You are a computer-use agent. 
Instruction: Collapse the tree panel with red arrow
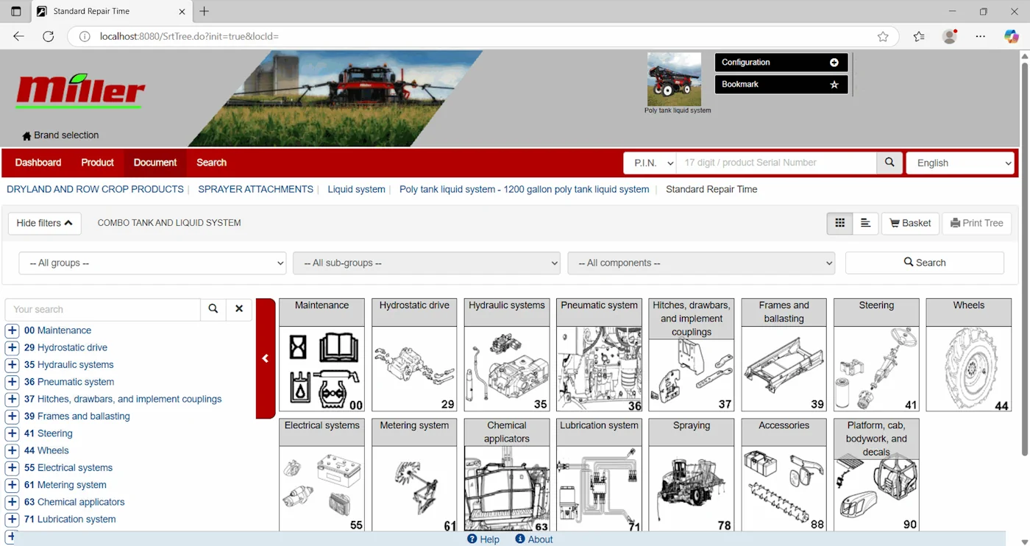pyautogui.click(x=266, y=358)
